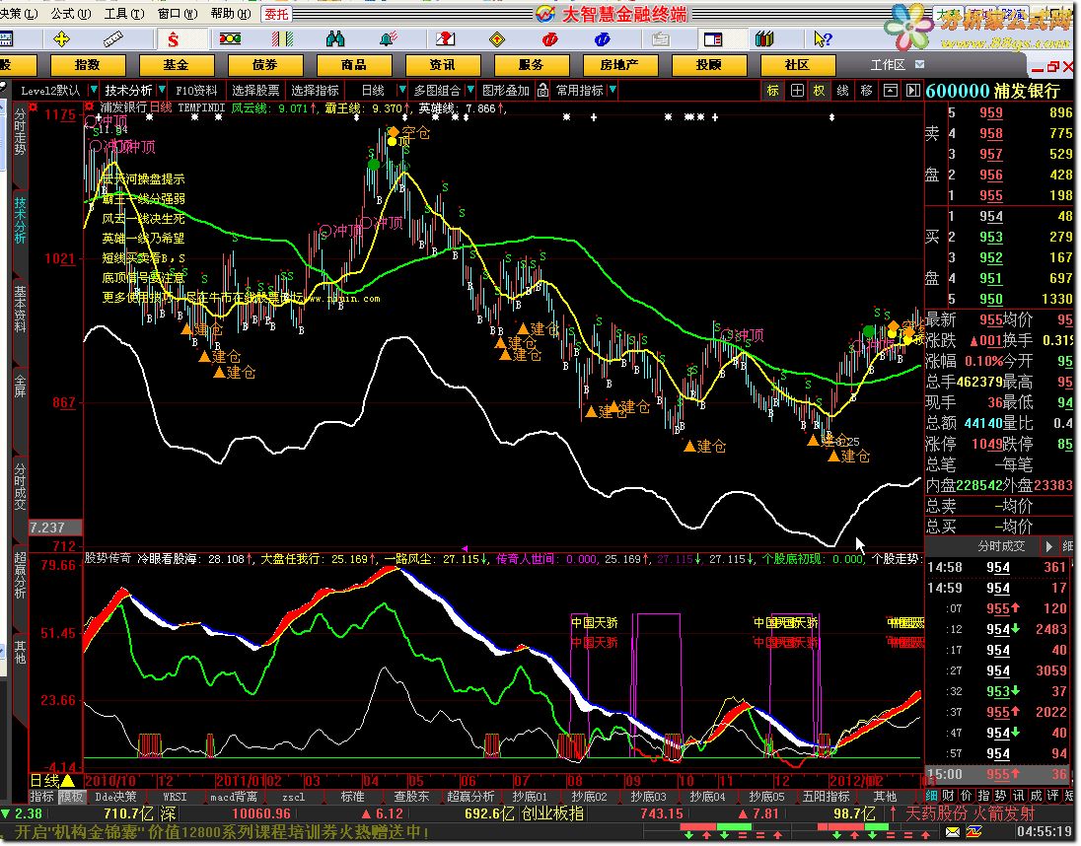
Task: Click the 图形叠加 button
Action: coord(505,91)
